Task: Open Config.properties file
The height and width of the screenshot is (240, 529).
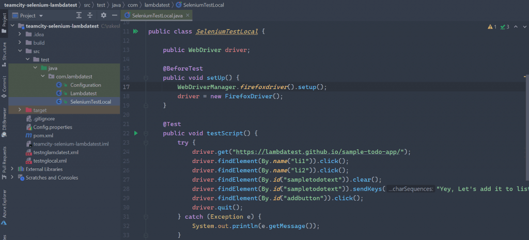Action: point(53,127)
